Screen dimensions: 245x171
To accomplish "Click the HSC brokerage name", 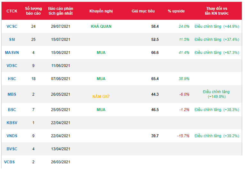I will pos(12,79).
